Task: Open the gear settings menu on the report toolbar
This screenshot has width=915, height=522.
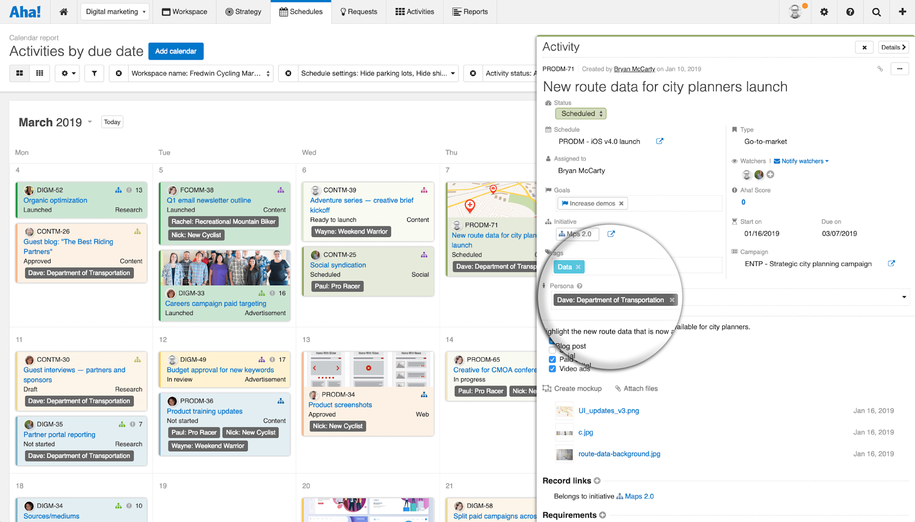Action: point(67,73)
